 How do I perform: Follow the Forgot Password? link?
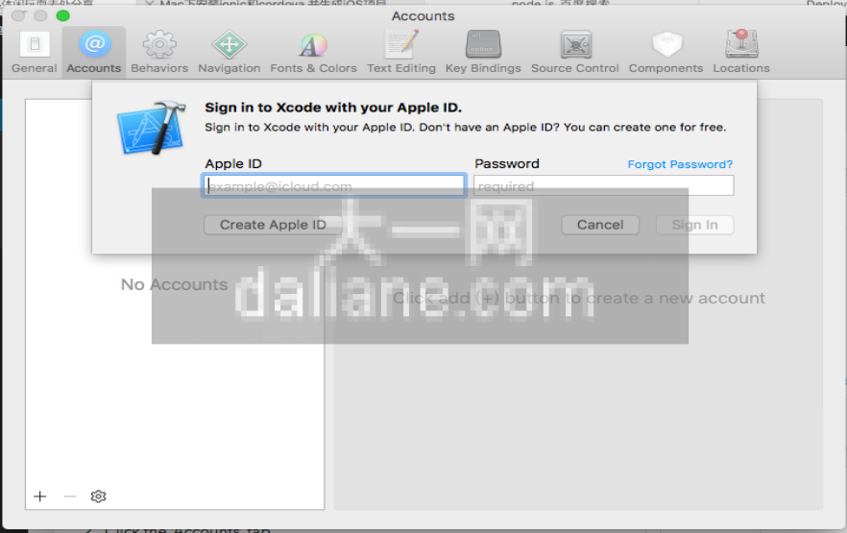click(x=680, y=164)
